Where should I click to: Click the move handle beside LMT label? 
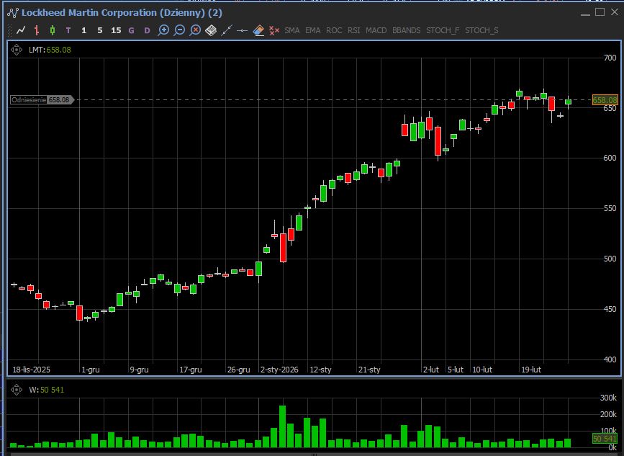pos(18,50)
